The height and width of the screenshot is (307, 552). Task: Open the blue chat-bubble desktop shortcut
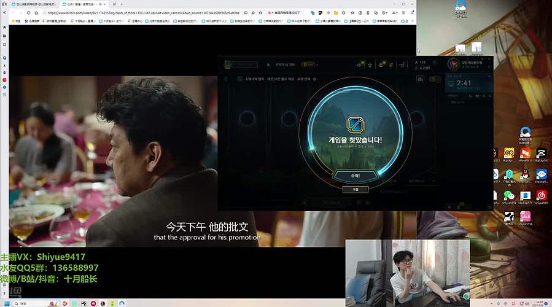542,176
